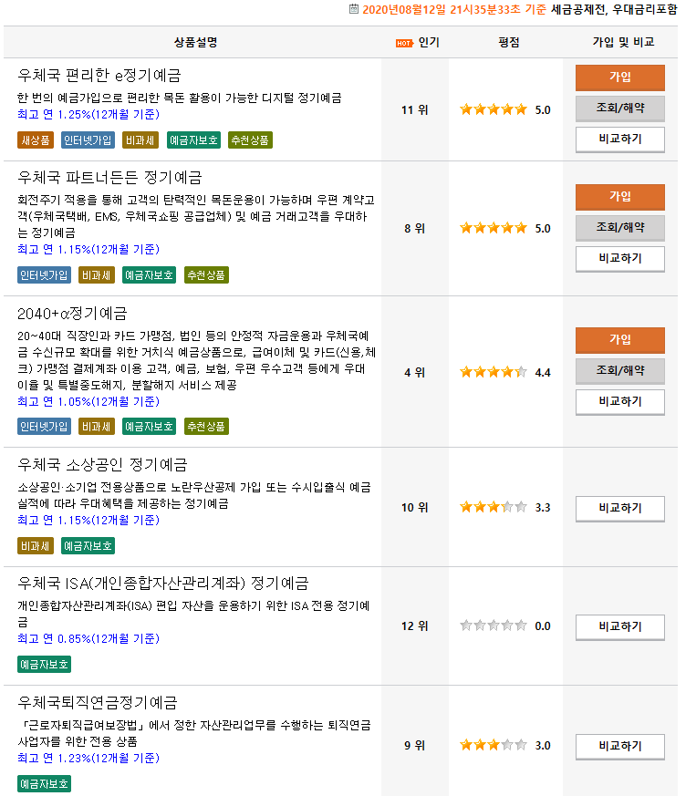Click the 인기 column header

(429, 43)
